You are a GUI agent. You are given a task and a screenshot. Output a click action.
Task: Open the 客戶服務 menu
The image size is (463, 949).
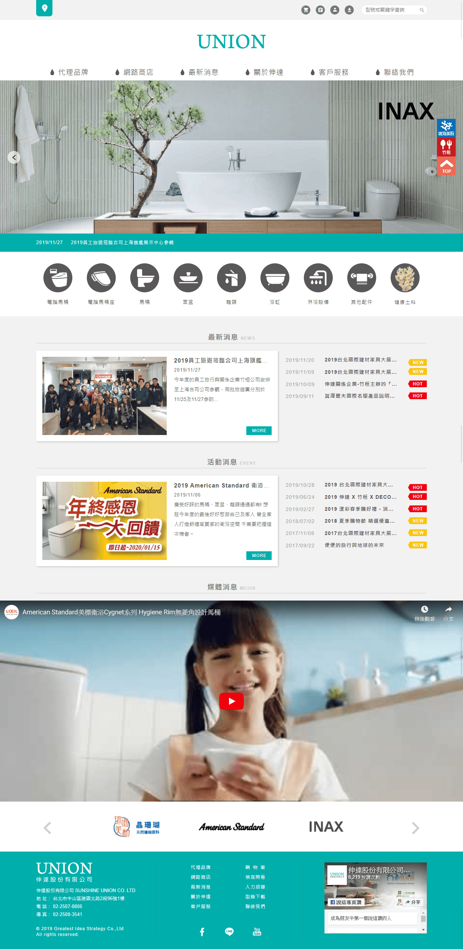(330, 72)
